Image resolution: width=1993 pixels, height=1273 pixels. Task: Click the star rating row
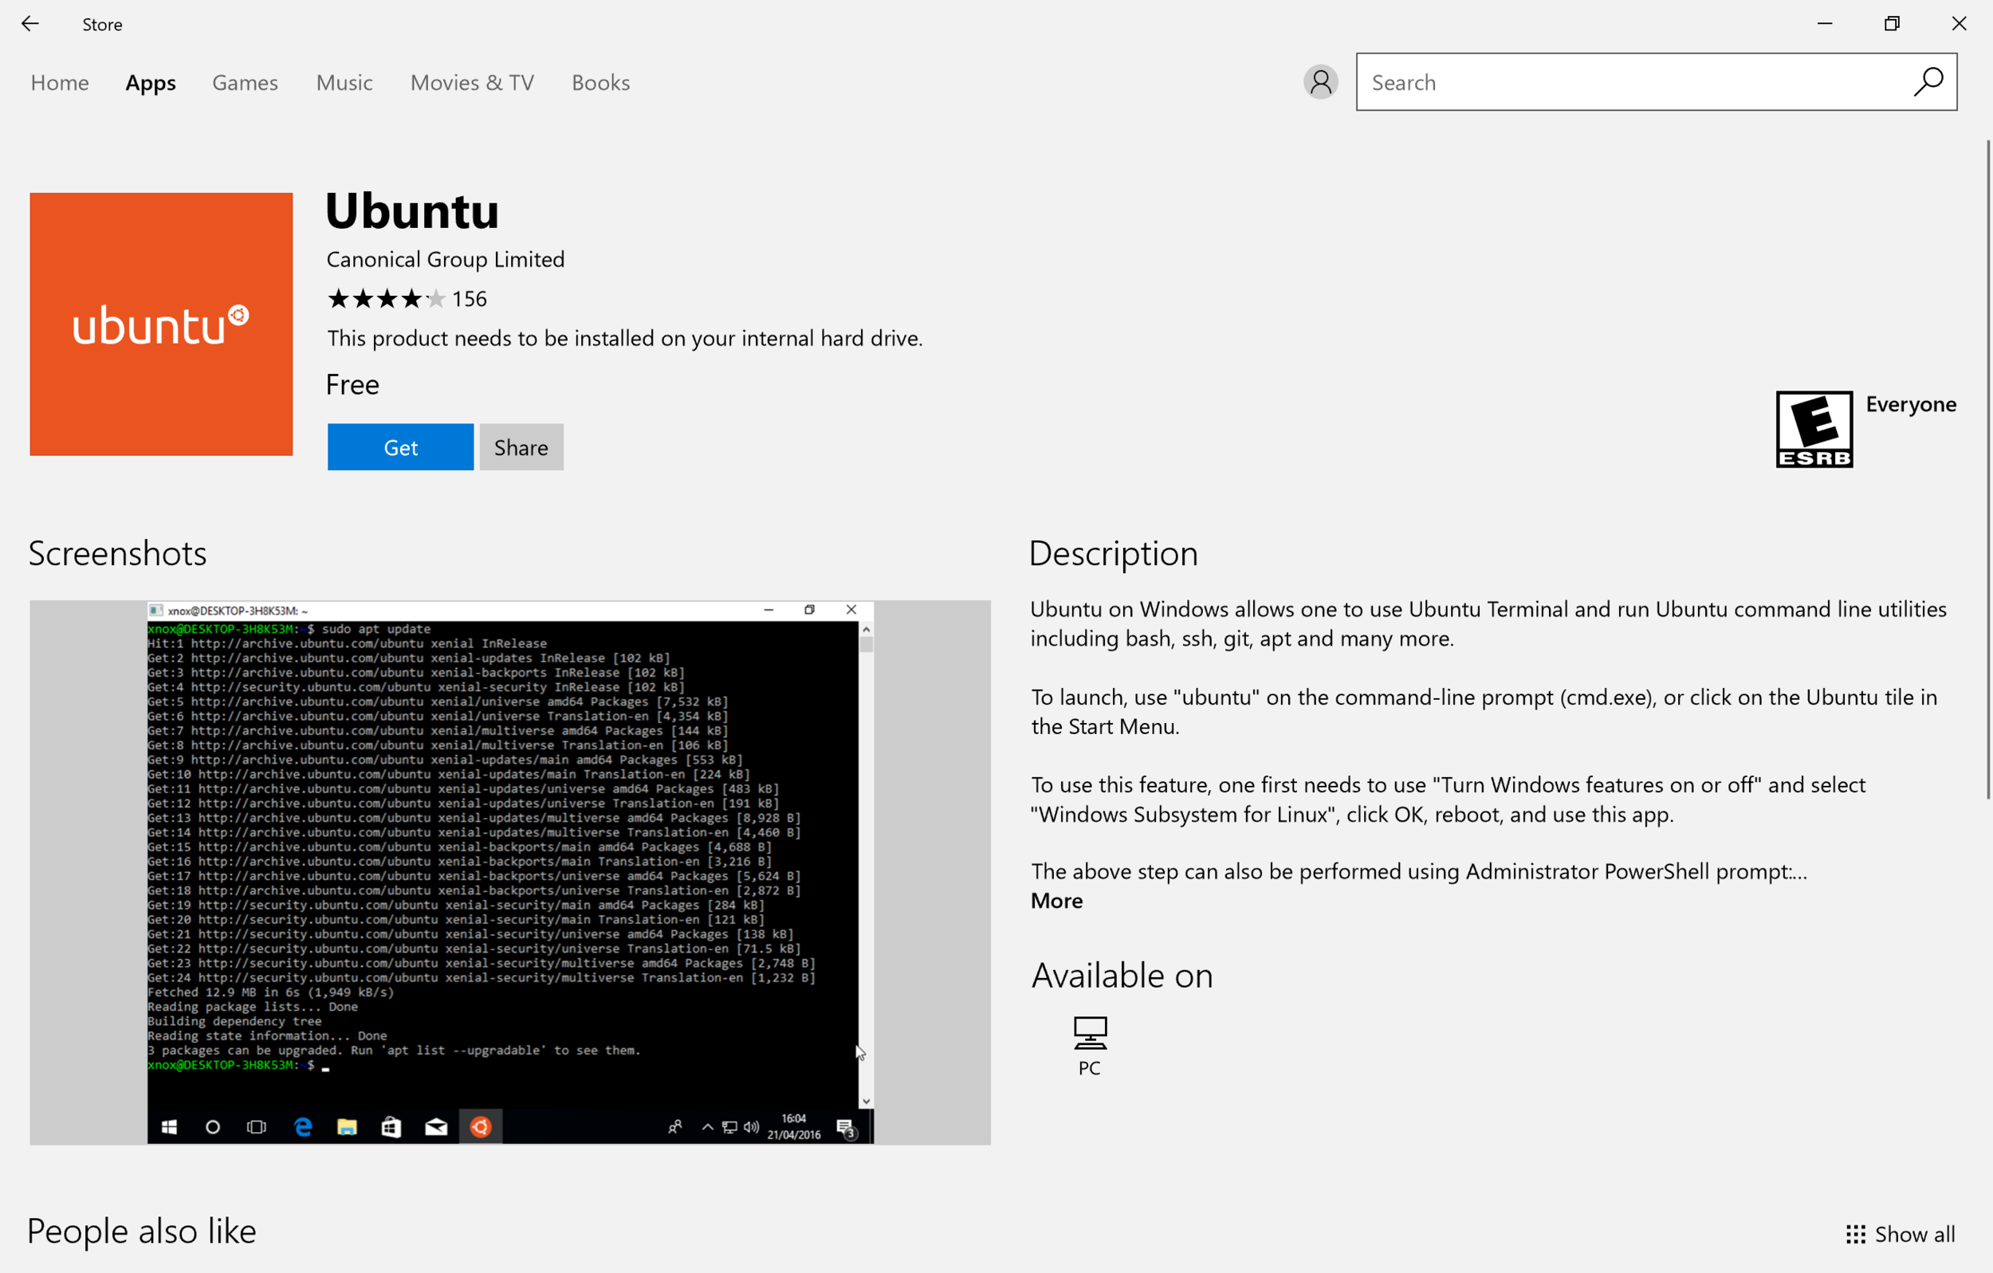click(x=387, y=299)
